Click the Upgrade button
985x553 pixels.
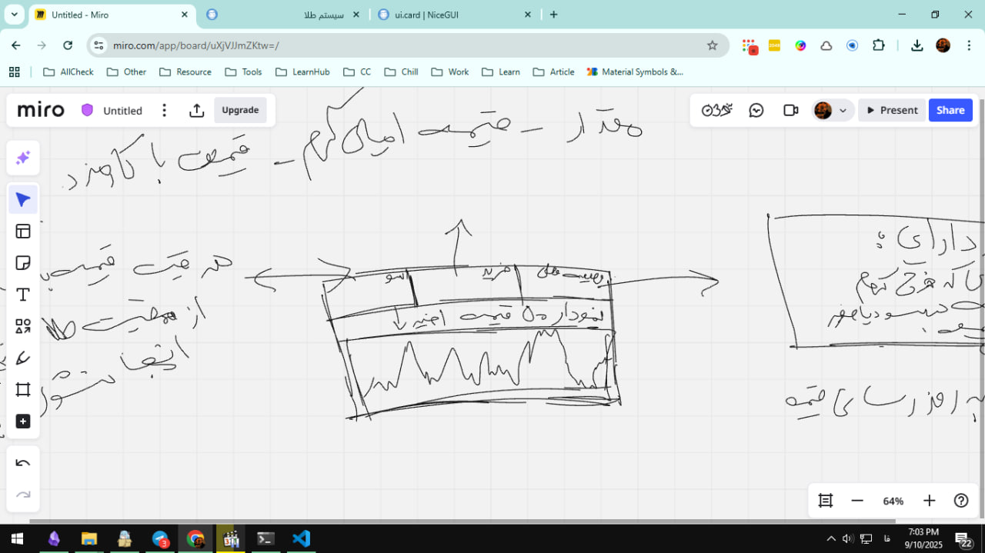(x=240, y=110)
